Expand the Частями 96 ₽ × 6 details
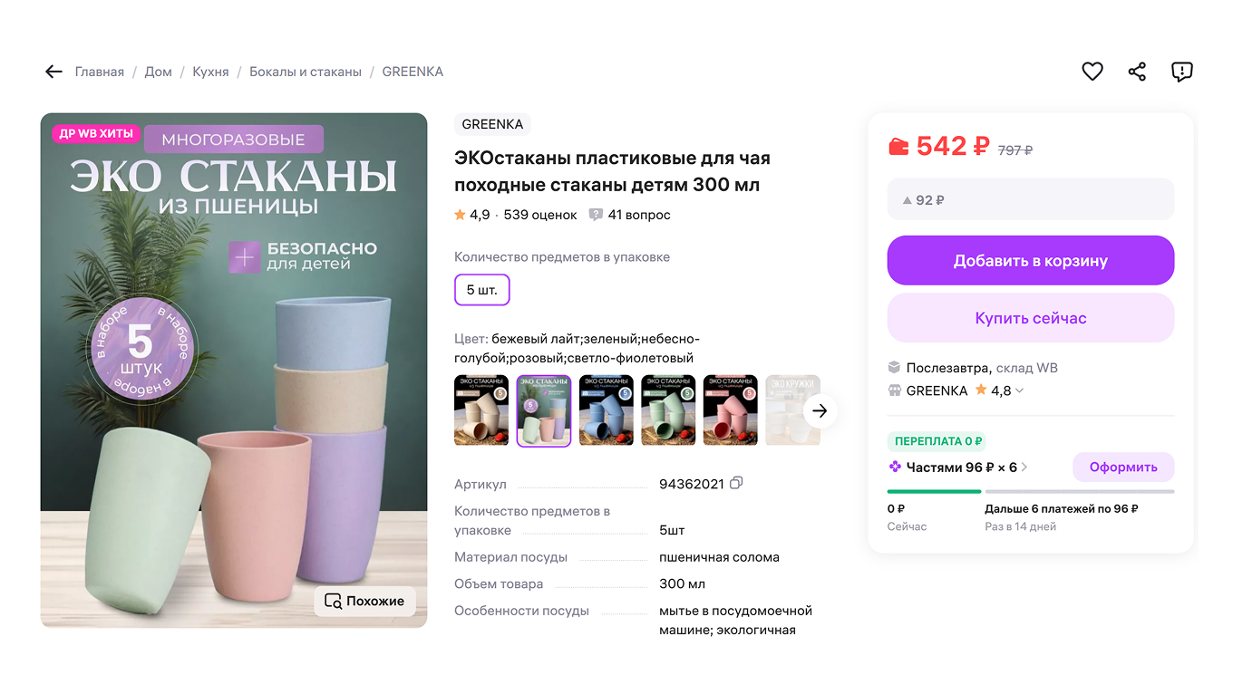Image resolution: width=1233 pixels, height=694 pixels. (x=962, y=467)
